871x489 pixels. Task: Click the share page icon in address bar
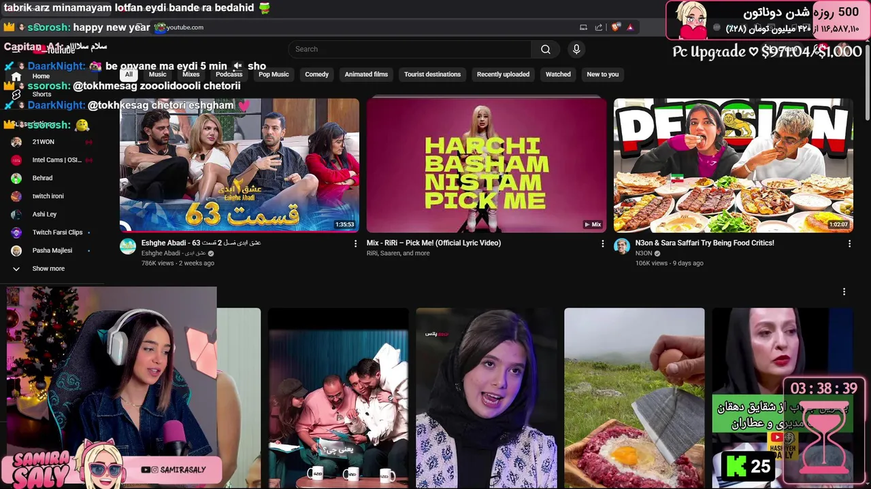point(598,27)
